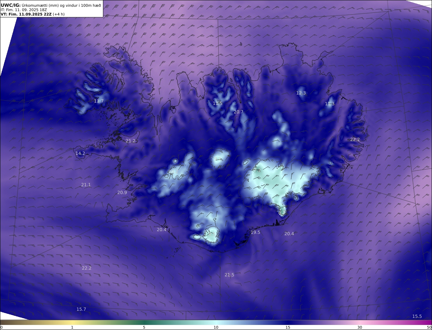
Task: Click the 20.9 value on the map
Action: pos(122,192)
